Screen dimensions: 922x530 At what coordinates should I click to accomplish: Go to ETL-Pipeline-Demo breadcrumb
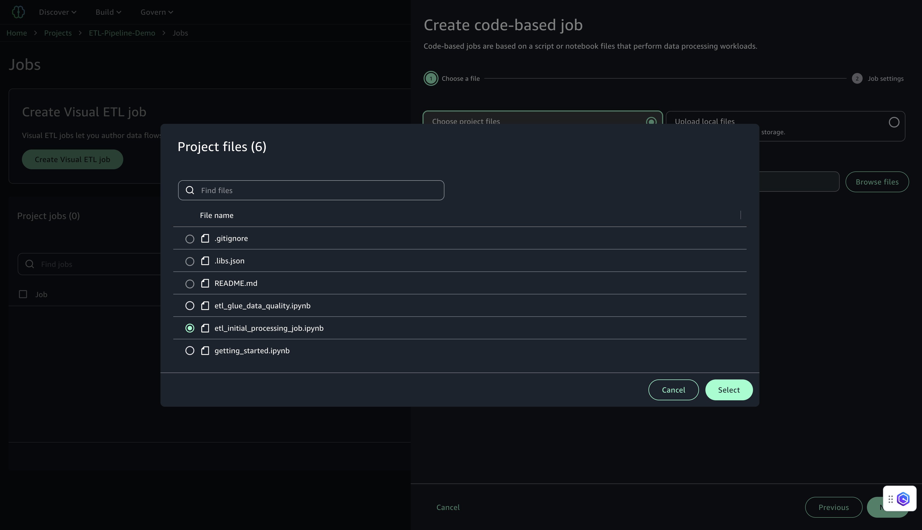[122, 33]
